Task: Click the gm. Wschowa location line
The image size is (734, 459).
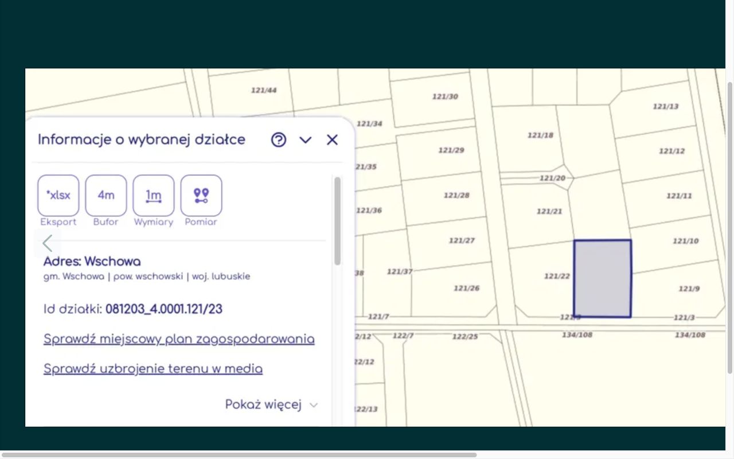Action: coord(147,276)
